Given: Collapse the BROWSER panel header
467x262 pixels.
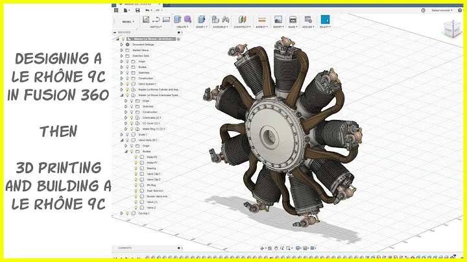Looking at the screenshot, I should [x=115, y=32].
